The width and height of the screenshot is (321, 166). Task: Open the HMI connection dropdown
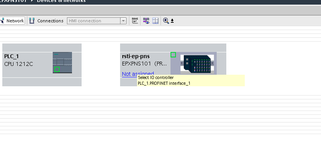tap(123, 21)
